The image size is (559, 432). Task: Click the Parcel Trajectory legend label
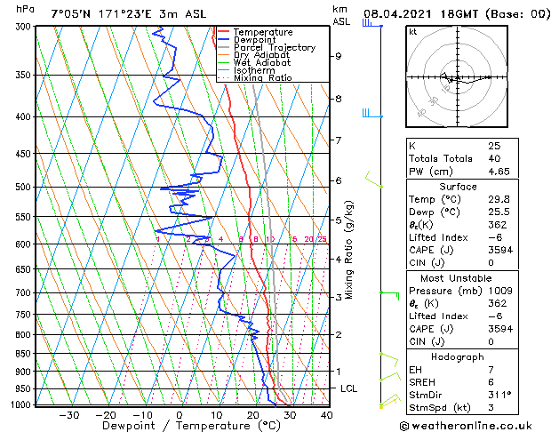coord(275,47)
